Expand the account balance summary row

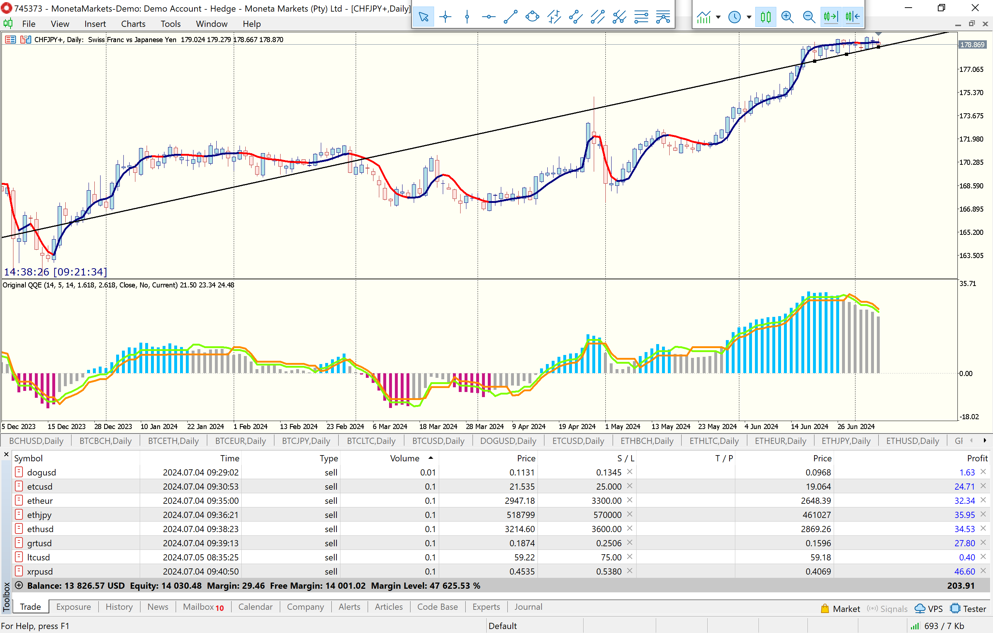19,585
